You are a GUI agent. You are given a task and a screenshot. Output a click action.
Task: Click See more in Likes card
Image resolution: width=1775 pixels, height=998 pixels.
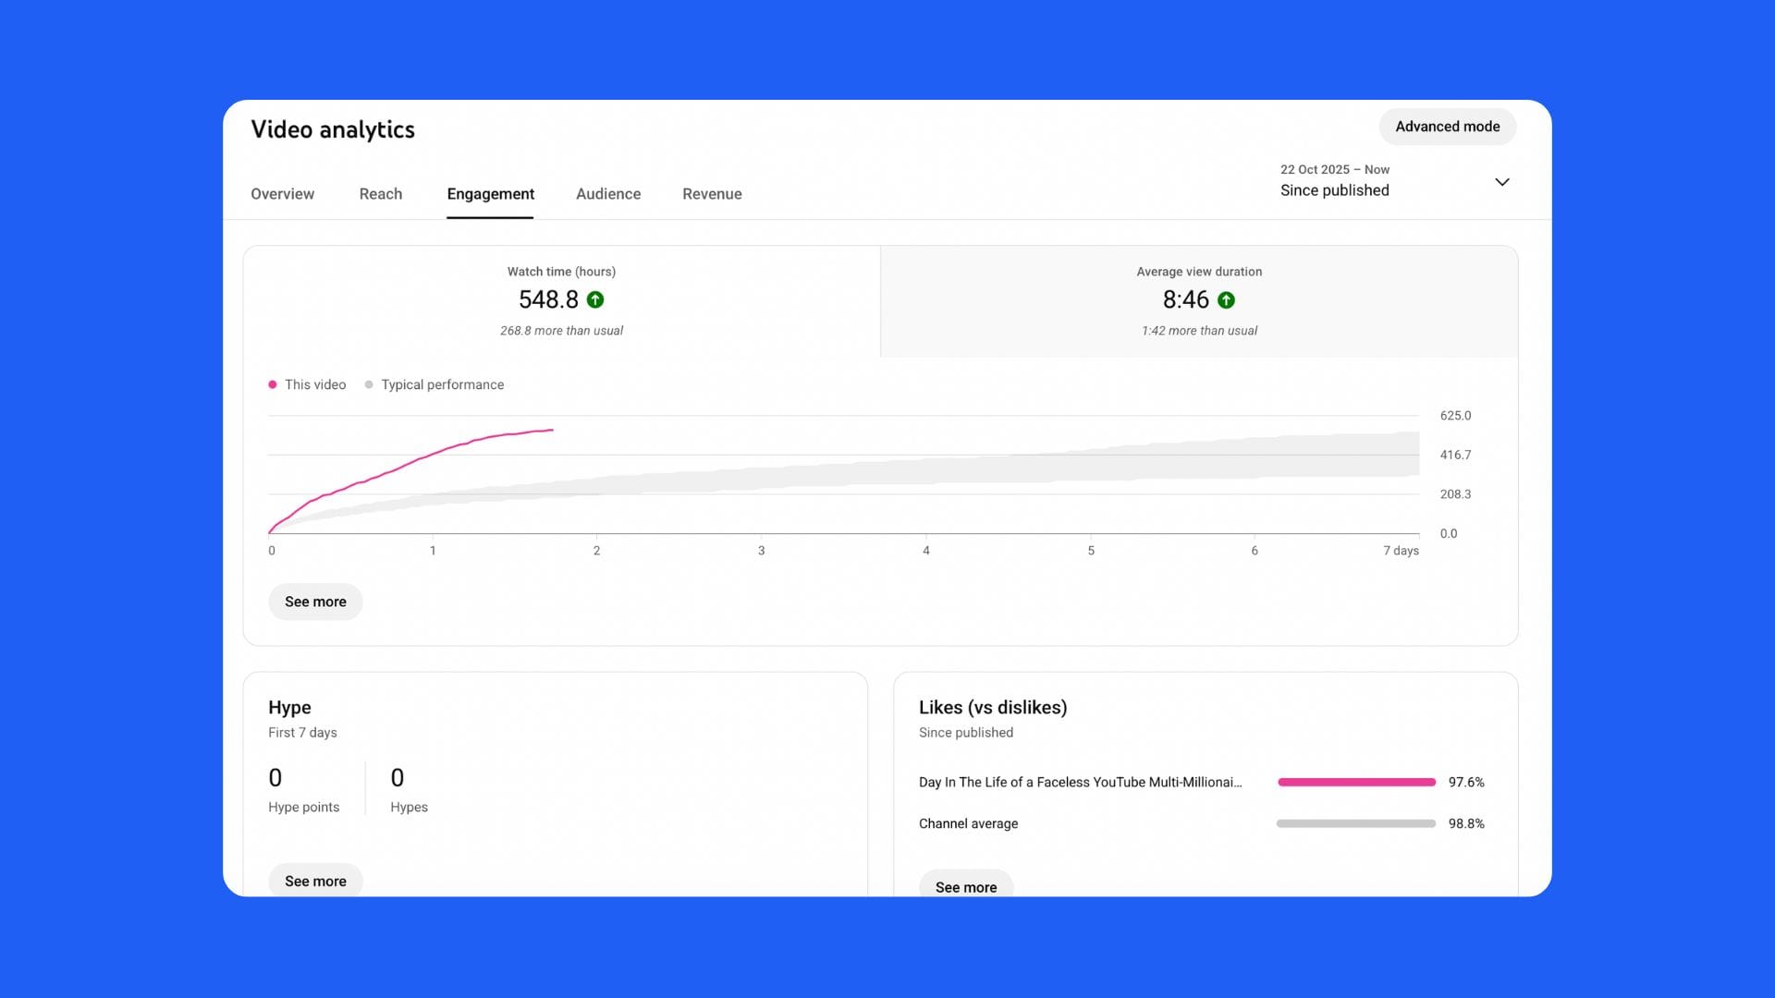click(x=965, y=886)
